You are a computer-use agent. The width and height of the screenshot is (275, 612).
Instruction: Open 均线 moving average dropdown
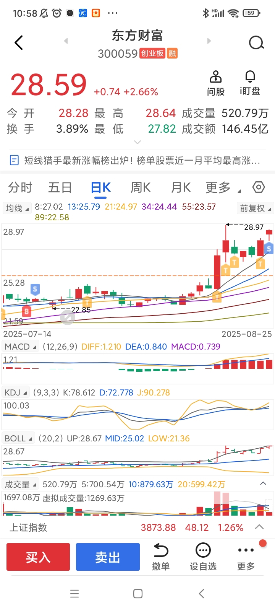click(x=17, y=208)
